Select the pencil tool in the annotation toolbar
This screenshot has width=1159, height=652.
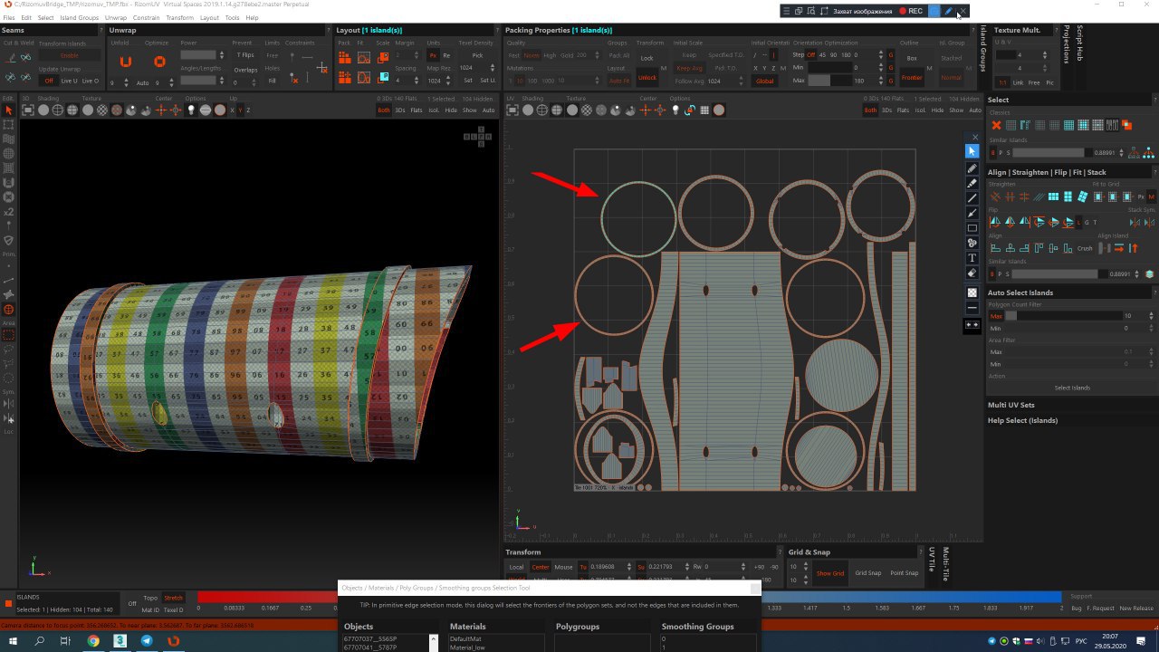972,168
